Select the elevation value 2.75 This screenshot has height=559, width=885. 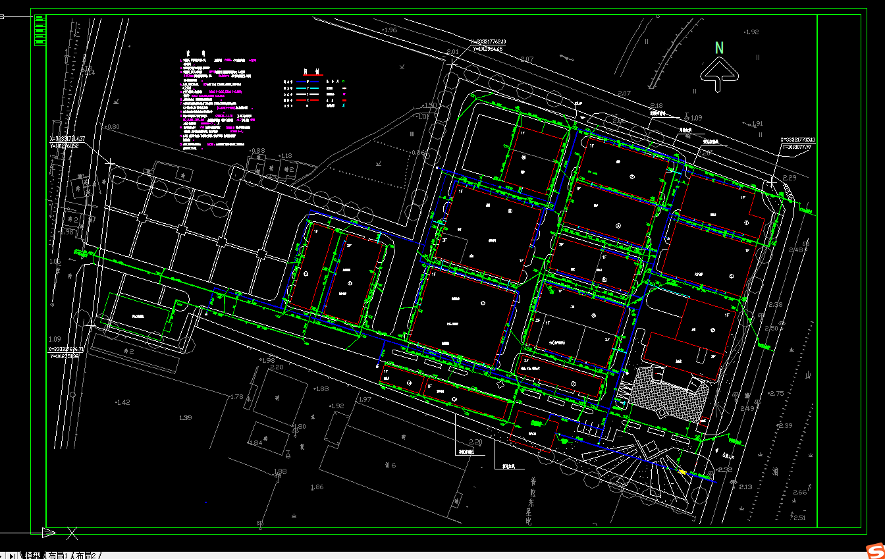tap(777, 393)
